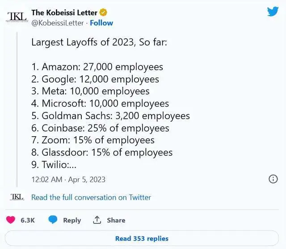The height and width of the screenshot is (249, 286).
Task: Click the share upload arrow icon
Action: pos(97,220)
